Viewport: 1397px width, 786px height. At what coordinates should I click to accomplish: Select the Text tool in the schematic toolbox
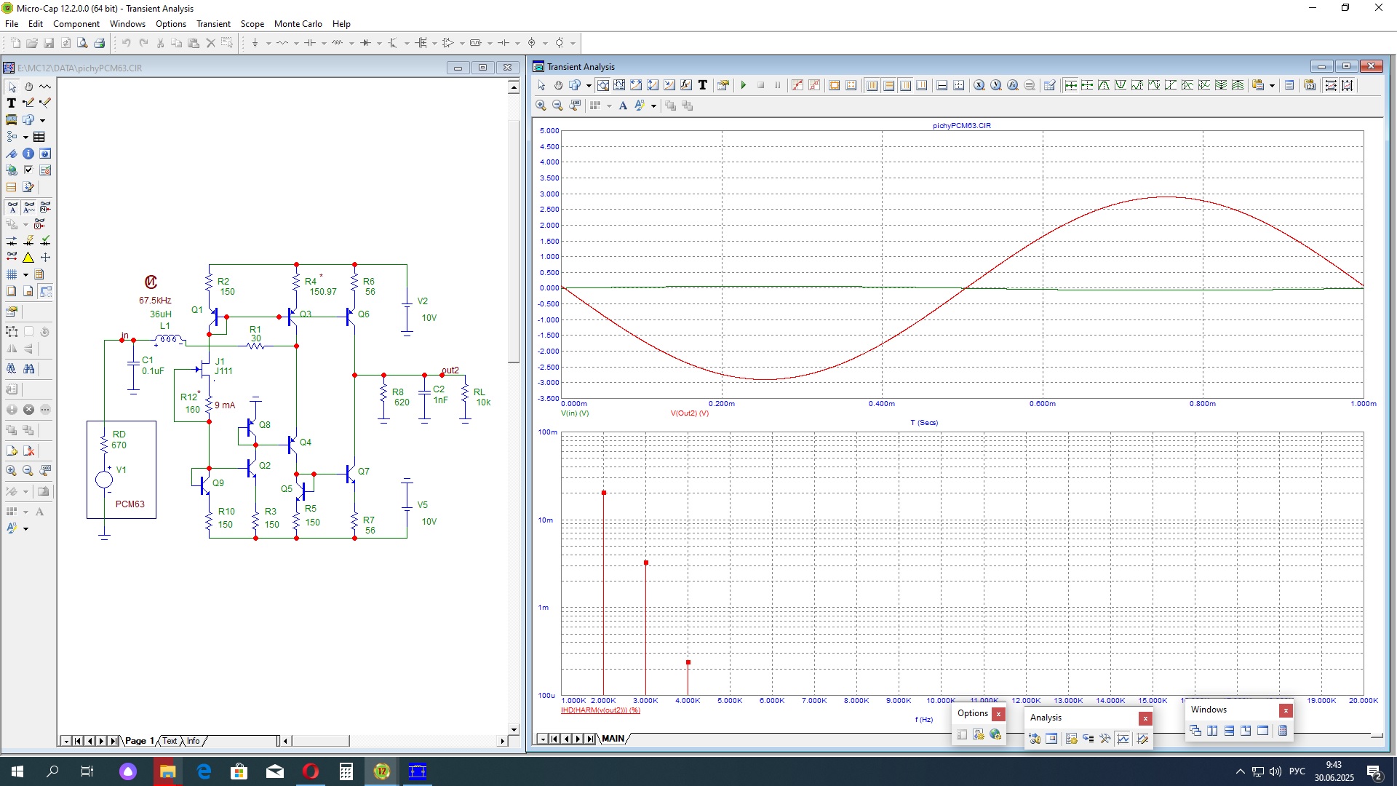(12, 103)
